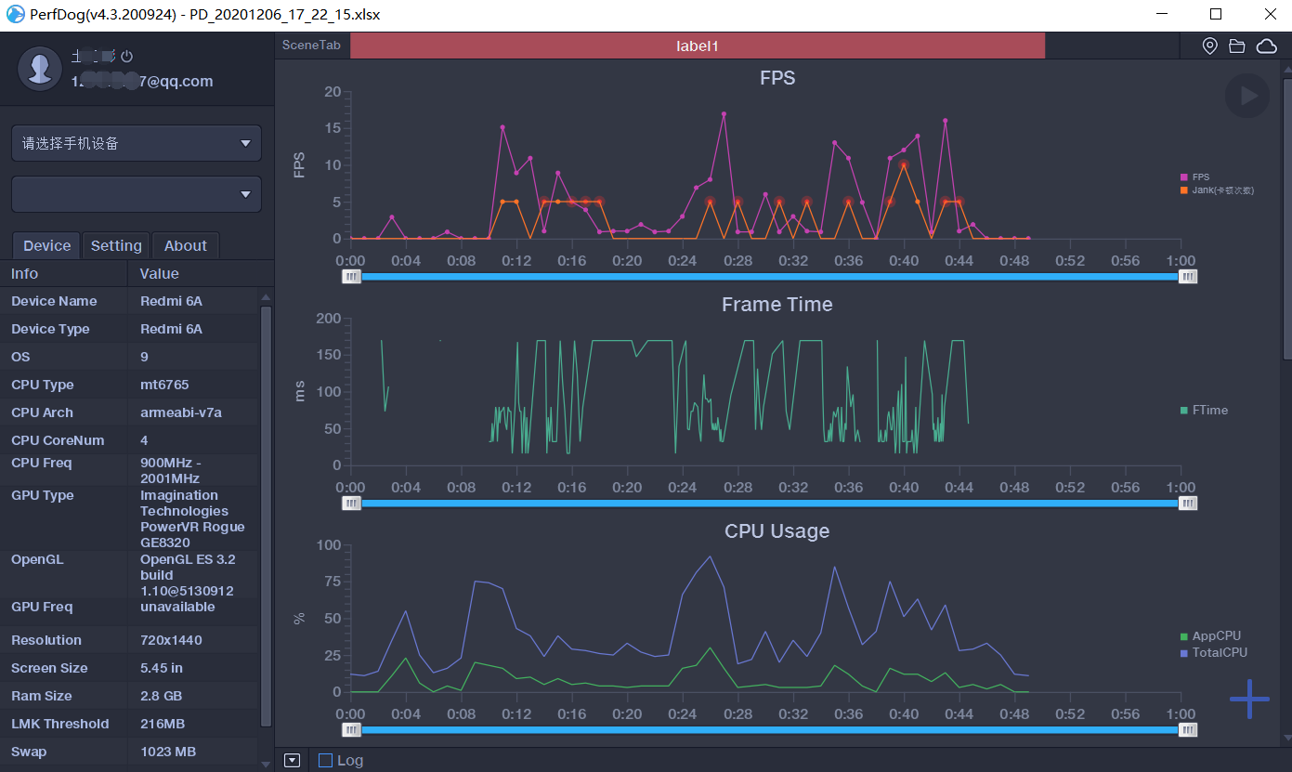The width and height of the screenshot is (1292, 772).
Task: Click the FPS chart left range slider handle
Action: pyautogui.click(x=351, y=276)
